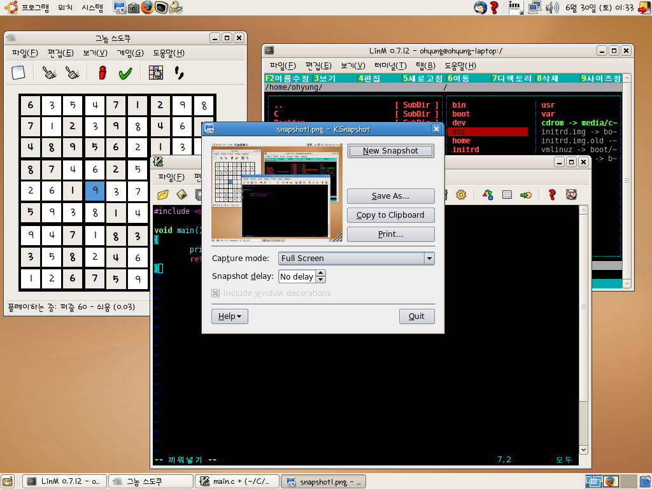Open Thunderbird mail icon in top panel
Viewport: 652px width, 489px height.
coord(480,8)
